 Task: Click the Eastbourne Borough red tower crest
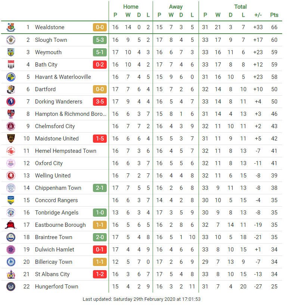[x=11, y=225]
